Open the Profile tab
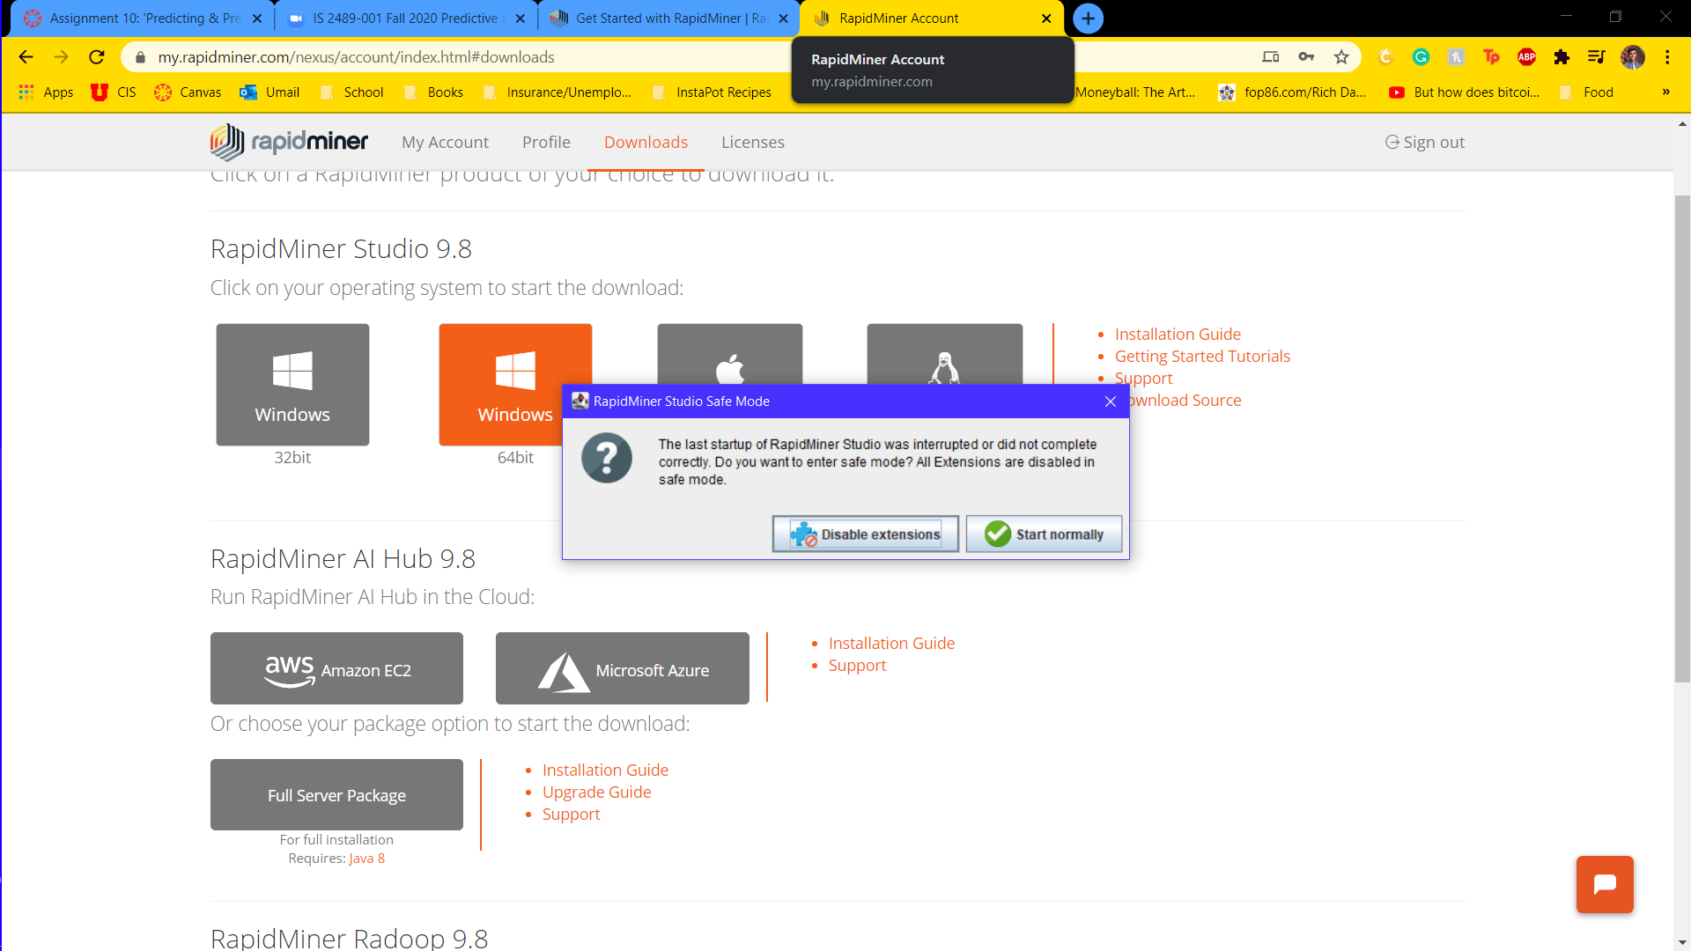Image resolution: width=1691 pixels, height=951 pixels. pos(546,143)
